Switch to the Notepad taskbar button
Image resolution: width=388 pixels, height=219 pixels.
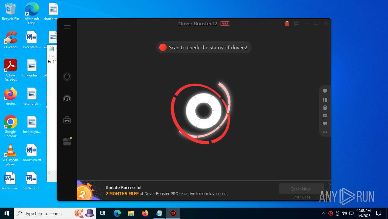(x=159, y=213)
